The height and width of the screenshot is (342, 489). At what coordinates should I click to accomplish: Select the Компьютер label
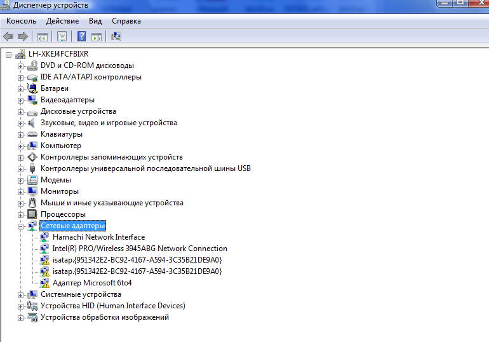[x=61, y=146]
